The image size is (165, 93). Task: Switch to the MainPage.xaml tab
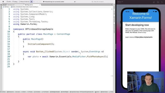tap(11, 5)
